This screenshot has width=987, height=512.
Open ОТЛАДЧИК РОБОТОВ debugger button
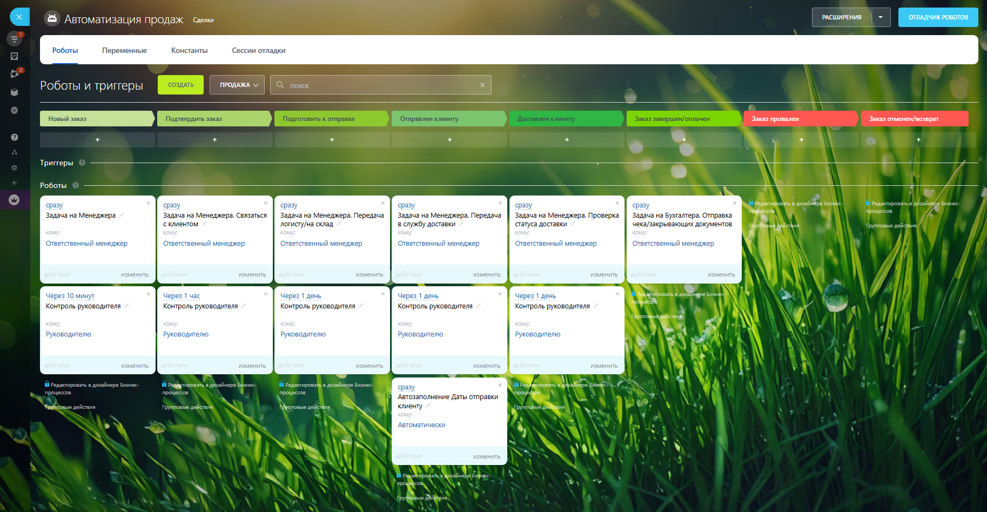[x=938, y=17]
